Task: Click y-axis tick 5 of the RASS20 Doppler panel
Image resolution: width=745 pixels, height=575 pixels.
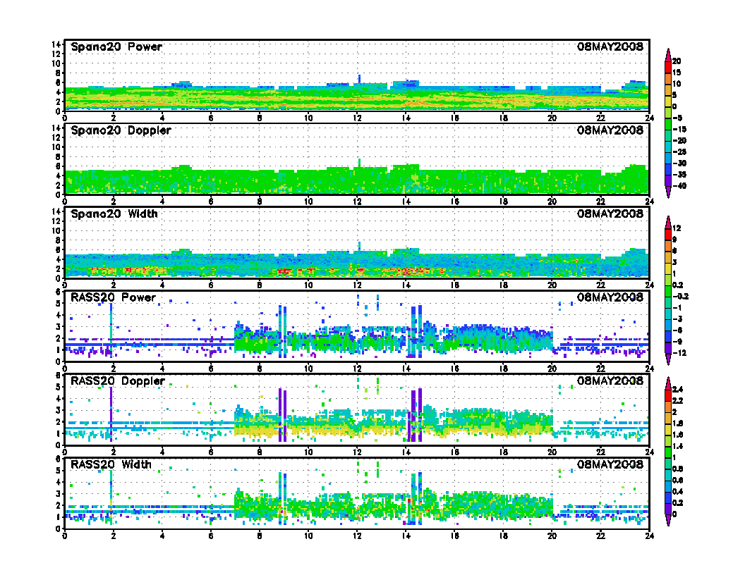Action: pyautogui.click(x=59, y=387)
